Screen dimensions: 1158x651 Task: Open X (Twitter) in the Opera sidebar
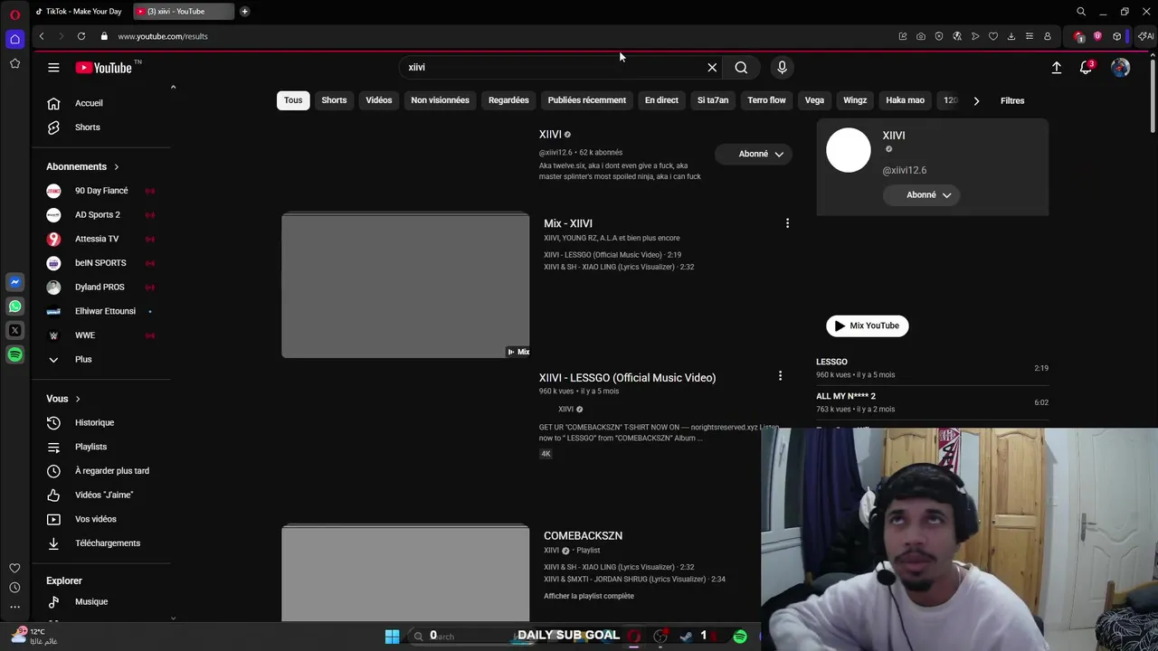pos(14,331)
